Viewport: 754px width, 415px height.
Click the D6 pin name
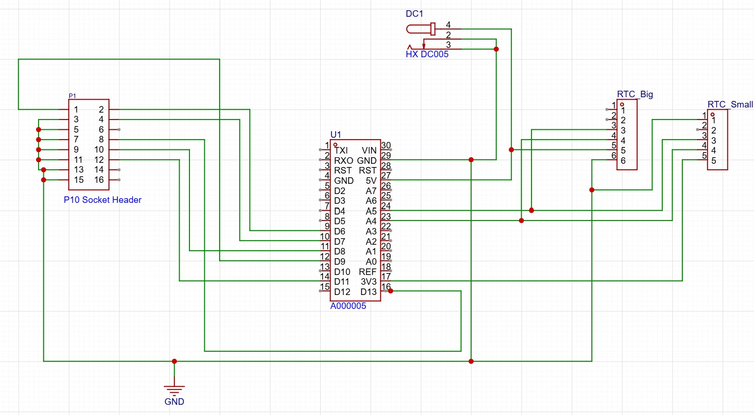pos(340,232)
